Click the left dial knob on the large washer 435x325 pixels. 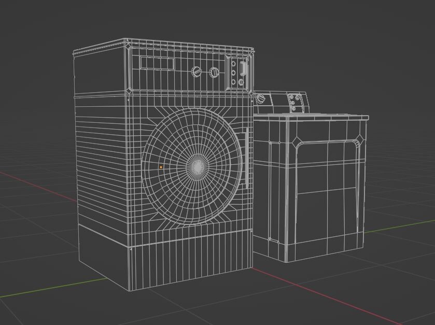pyautogui.click(x=196, y=72)
